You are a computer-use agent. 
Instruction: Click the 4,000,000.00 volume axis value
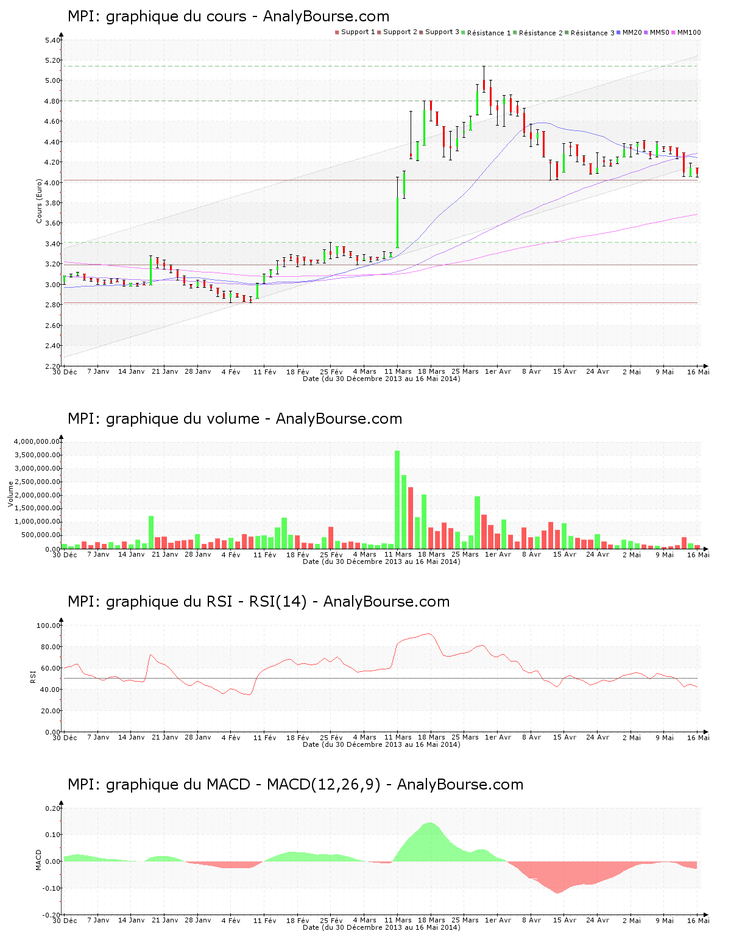point(37,441)
